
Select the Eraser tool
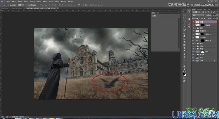click(184, 42)
